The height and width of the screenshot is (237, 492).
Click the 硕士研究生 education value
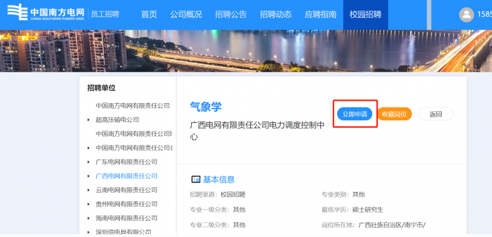[x=368, y=210]
